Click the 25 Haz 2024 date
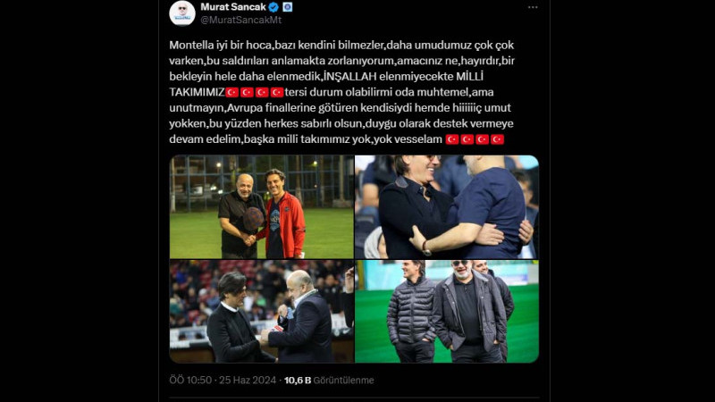715x402 pixels. pos(248,381)
